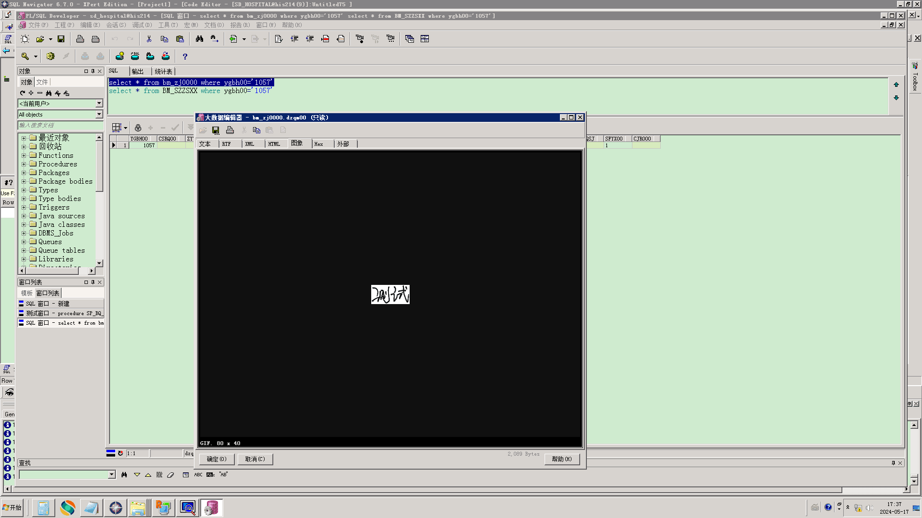
Task: Toggle the pin on the 对象 panel
Action: [x=93, y=71]
